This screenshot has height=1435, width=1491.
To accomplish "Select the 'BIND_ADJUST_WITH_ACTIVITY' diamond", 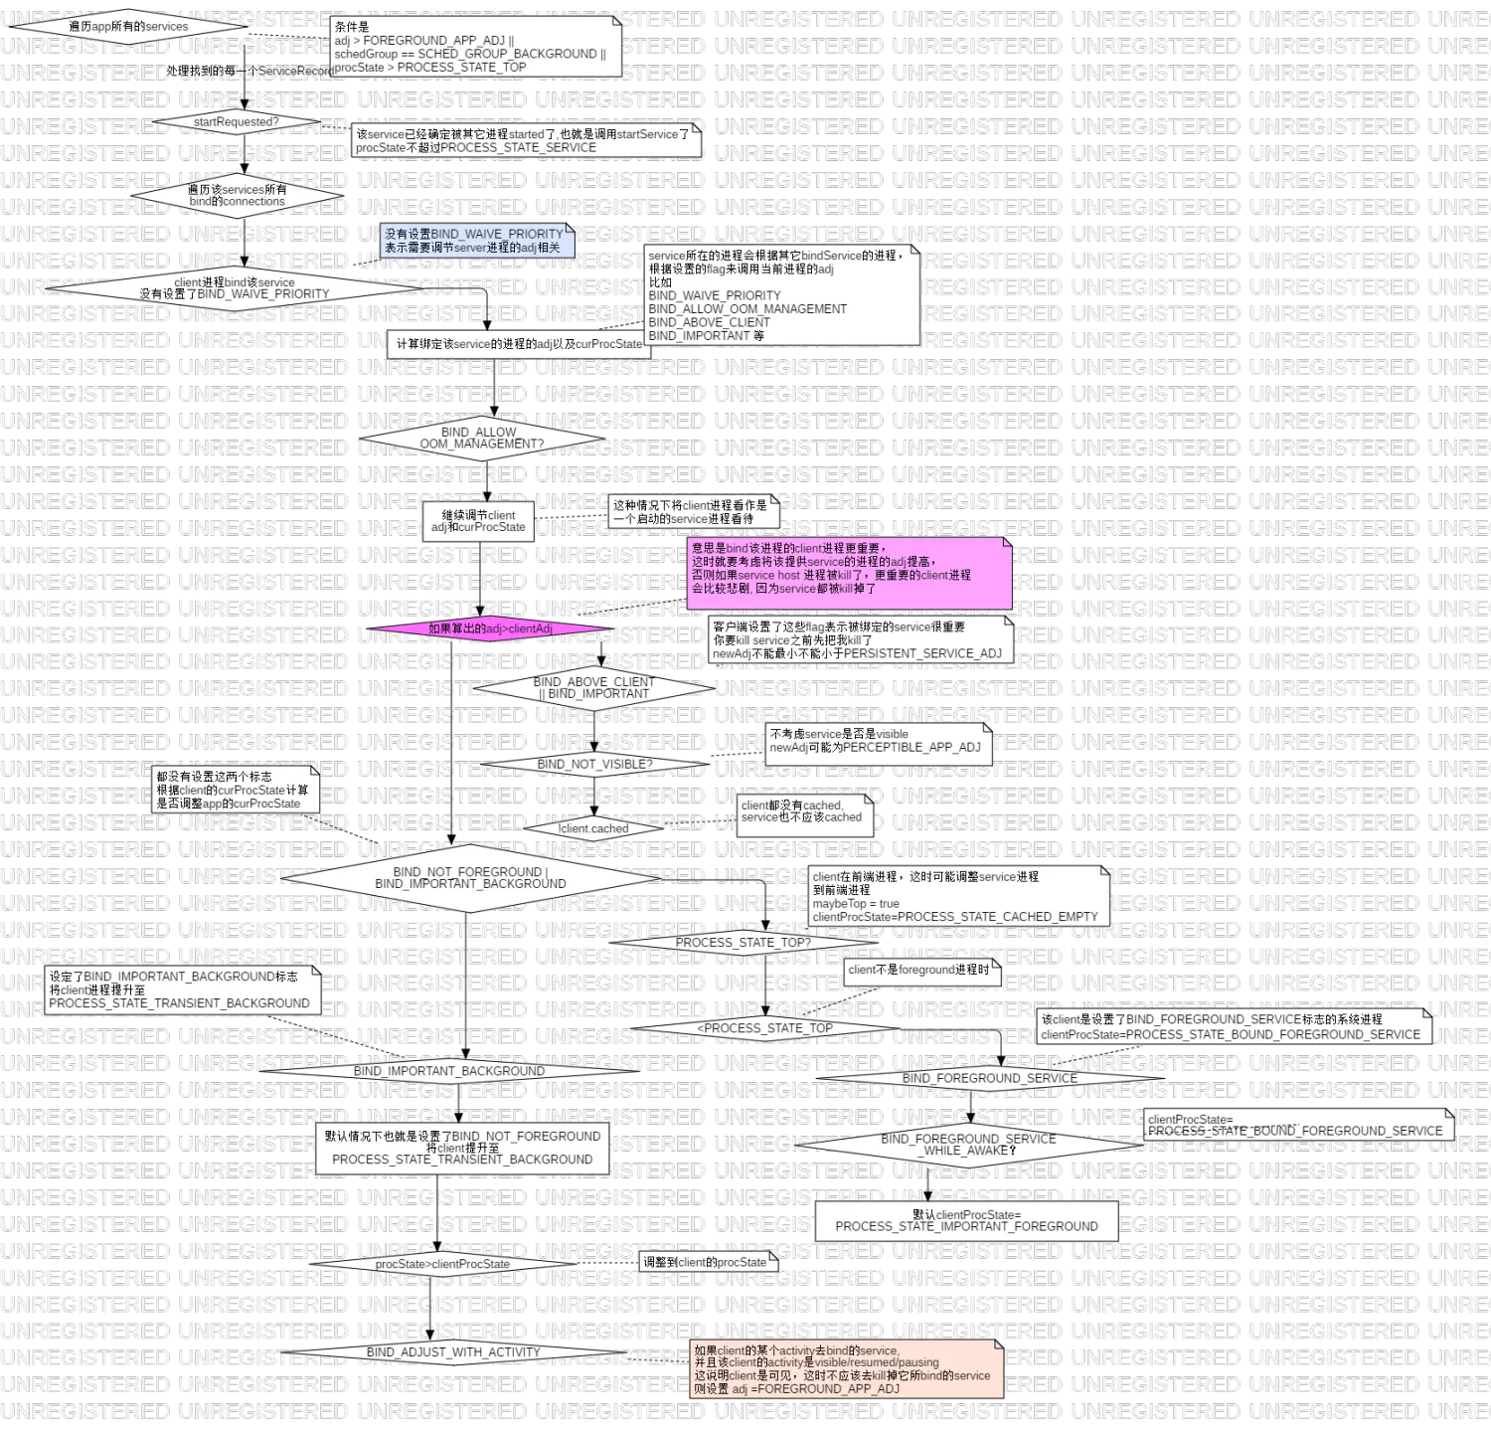I will [x=453, y=1352].
